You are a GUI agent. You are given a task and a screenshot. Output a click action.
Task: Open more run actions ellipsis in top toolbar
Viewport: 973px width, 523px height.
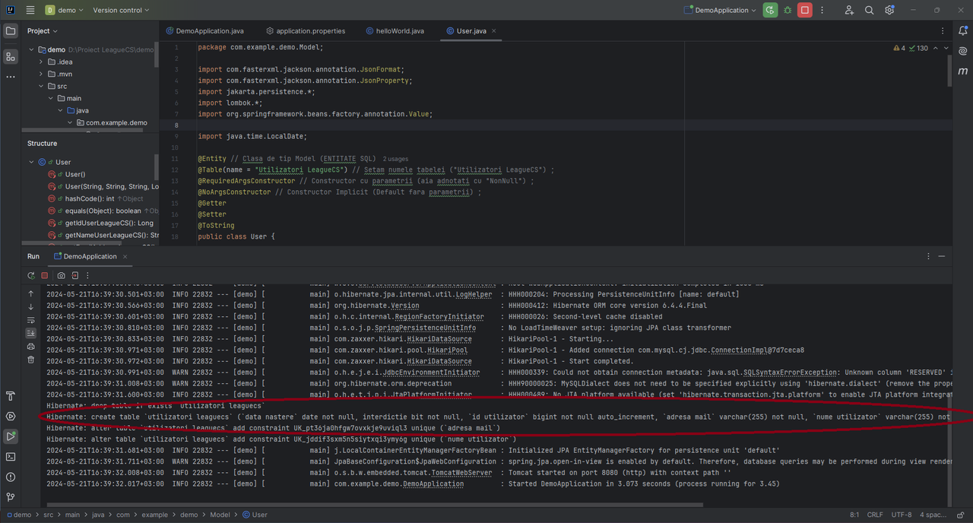click(x=822, y=10)
